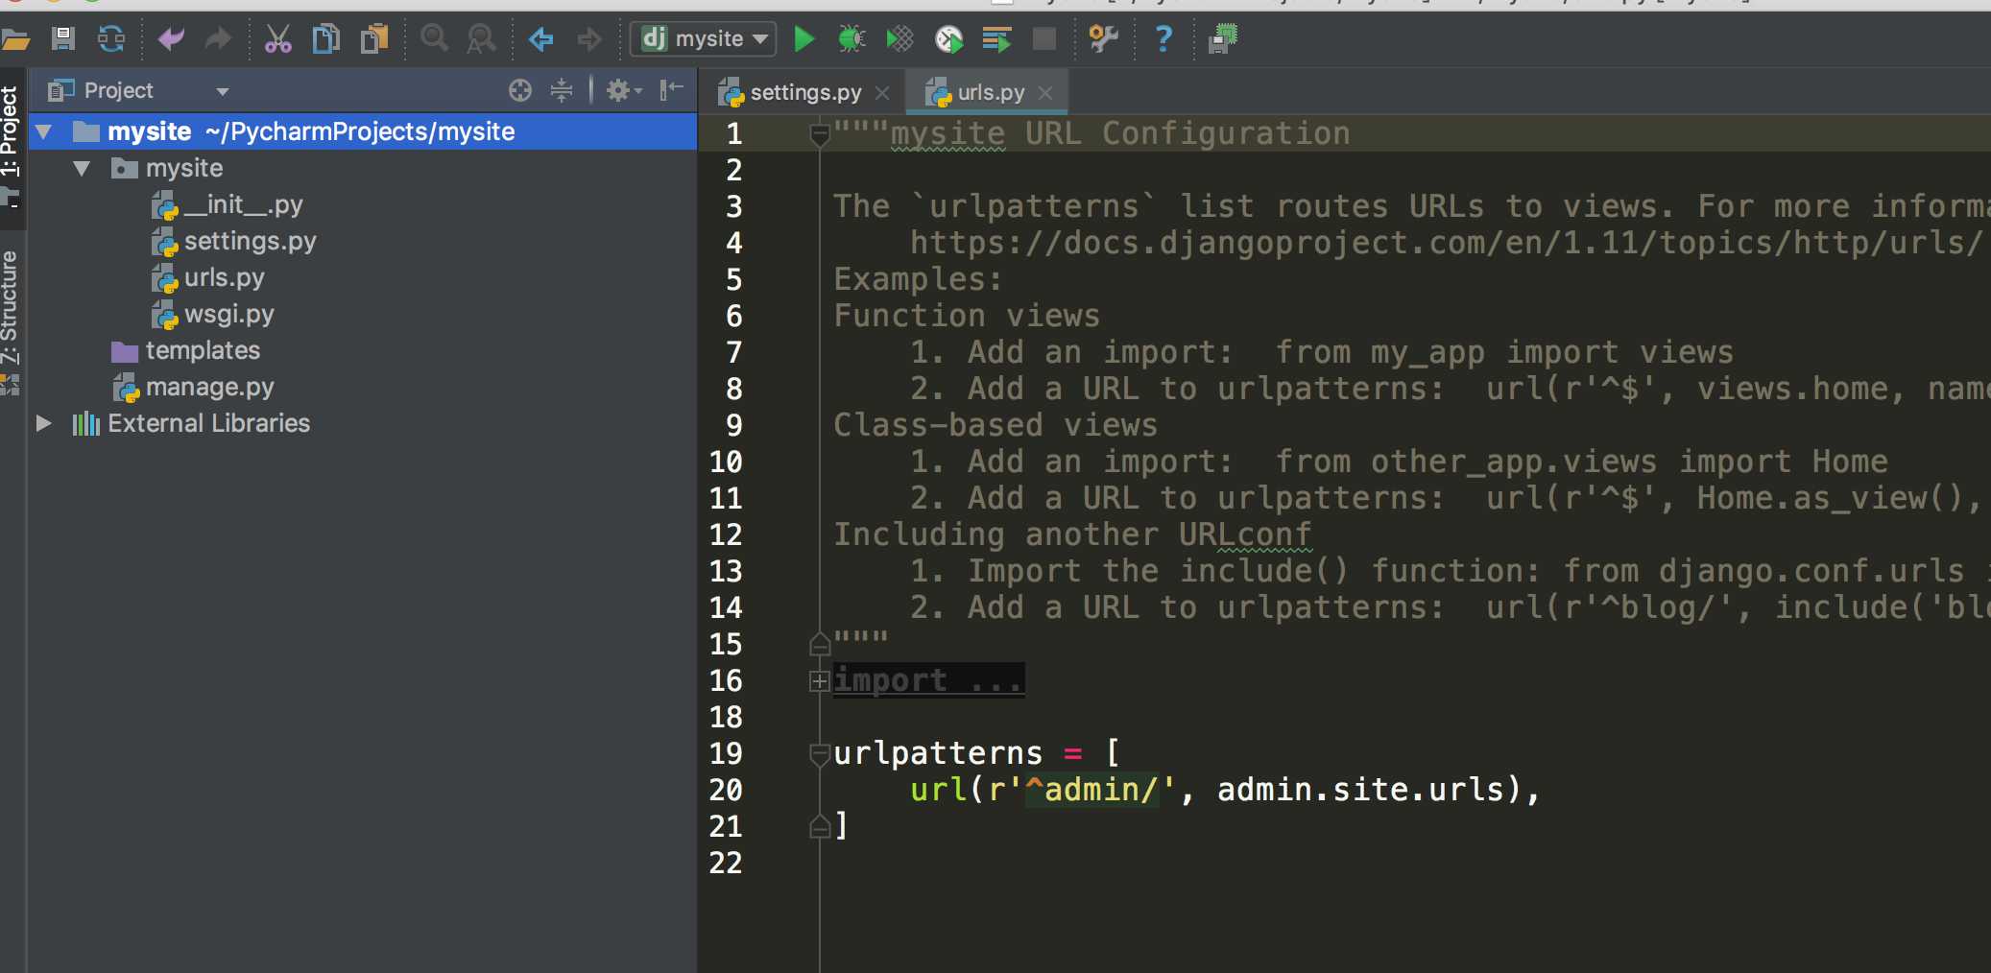Image resolution: width=1991 pixels, height=973 pixels.
Task: Click the Replace icon in toolbar
Action: (x=481, y=39)
